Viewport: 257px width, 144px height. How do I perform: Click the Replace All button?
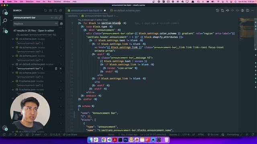[61, 24]
